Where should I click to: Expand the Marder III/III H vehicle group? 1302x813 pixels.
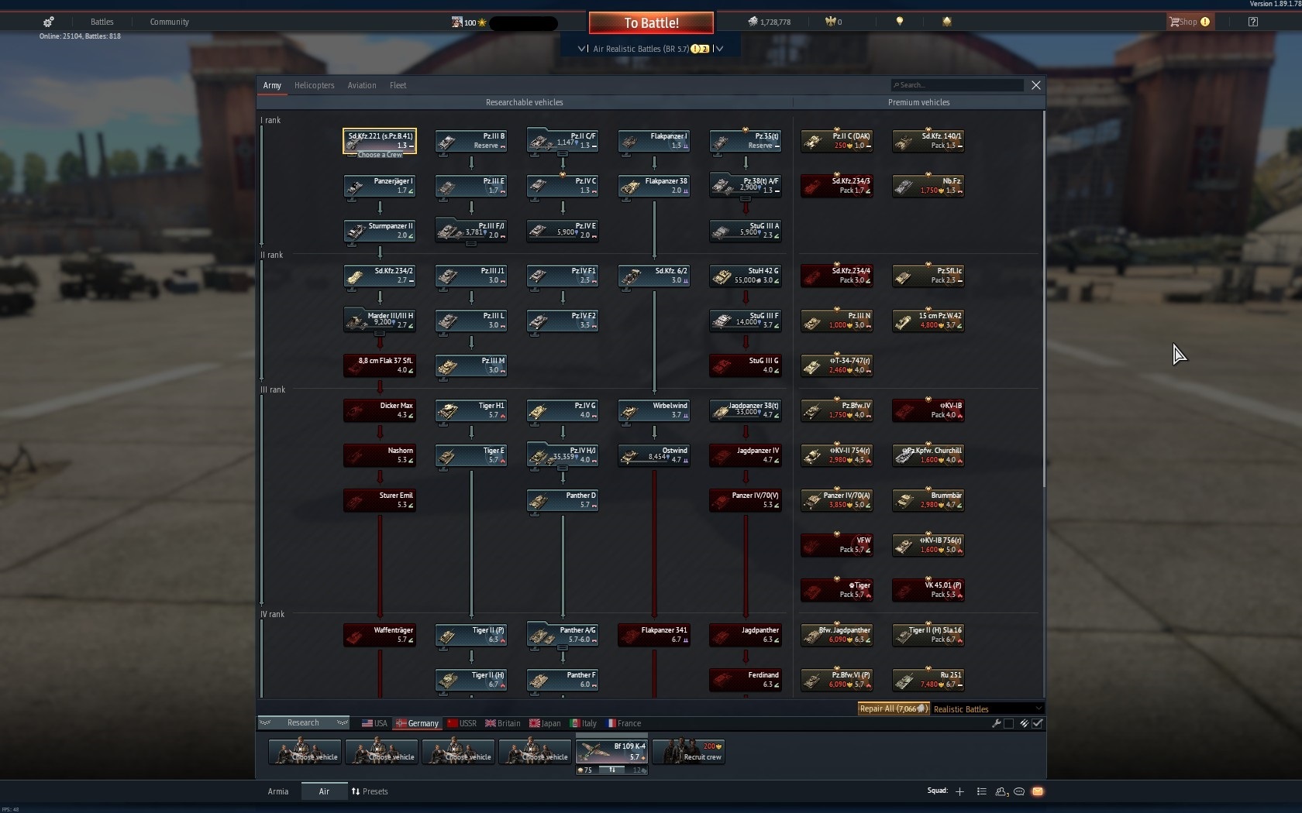(x=380, y=321)
